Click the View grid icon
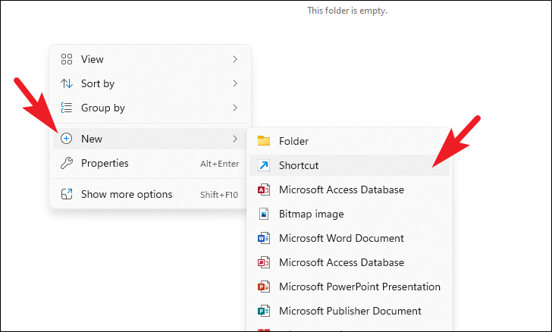 [66, 59]
